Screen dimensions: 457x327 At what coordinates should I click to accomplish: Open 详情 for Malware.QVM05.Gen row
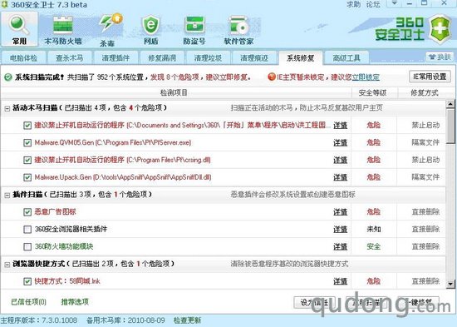tap(341, 143)
